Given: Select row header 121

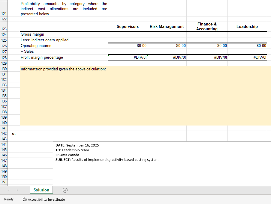Looking at the screenshot, I should click(4, 9).
